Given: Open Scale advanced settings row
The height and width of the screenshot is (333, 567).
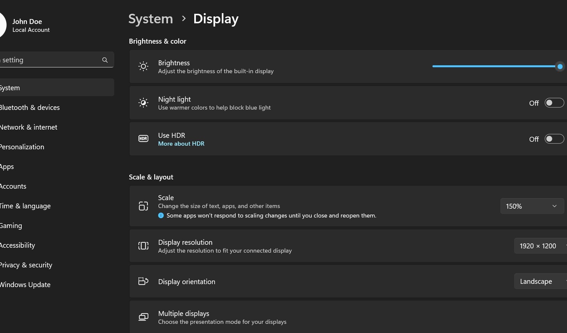Looking at the screenshot, I should click(x=348, y=206).
